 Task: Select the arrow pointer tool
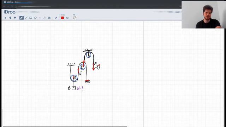[6, 18]
